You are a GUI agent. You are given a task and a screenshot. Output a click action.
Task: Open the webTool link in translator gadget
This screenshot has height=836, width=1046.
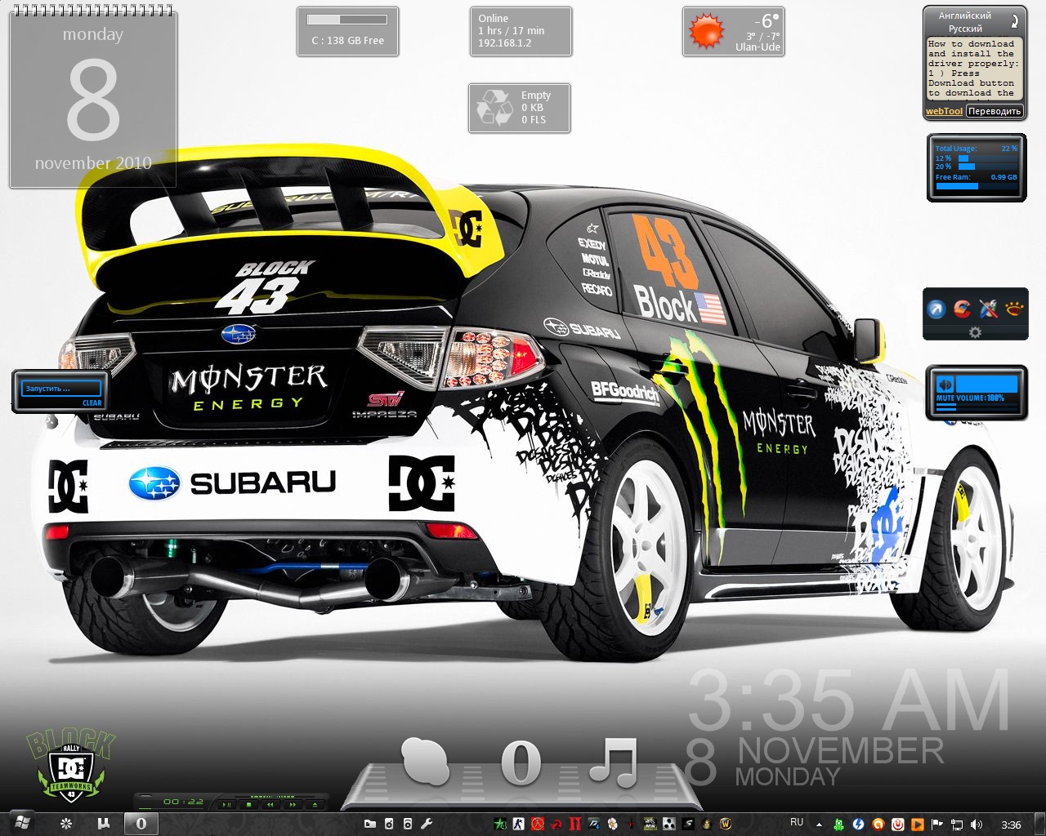(944, 111)
